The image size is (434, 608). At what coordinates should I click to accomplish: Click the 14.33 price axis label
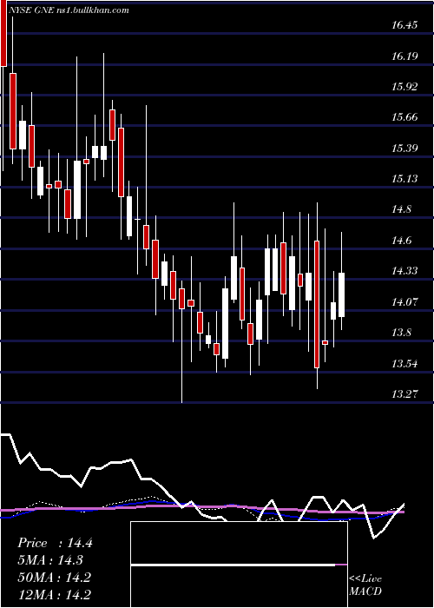[404, 271]
